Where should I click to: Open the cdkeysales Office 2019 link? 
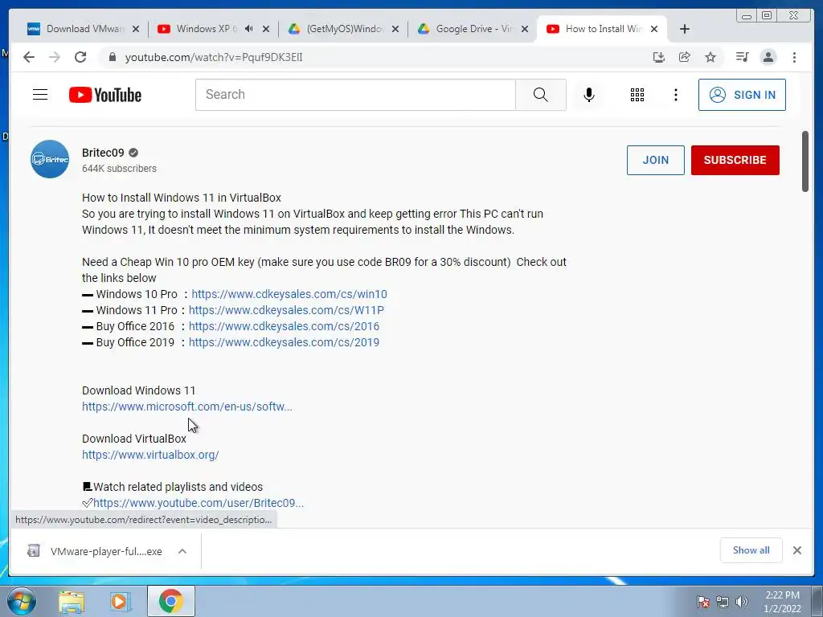[x=284, y=342]
